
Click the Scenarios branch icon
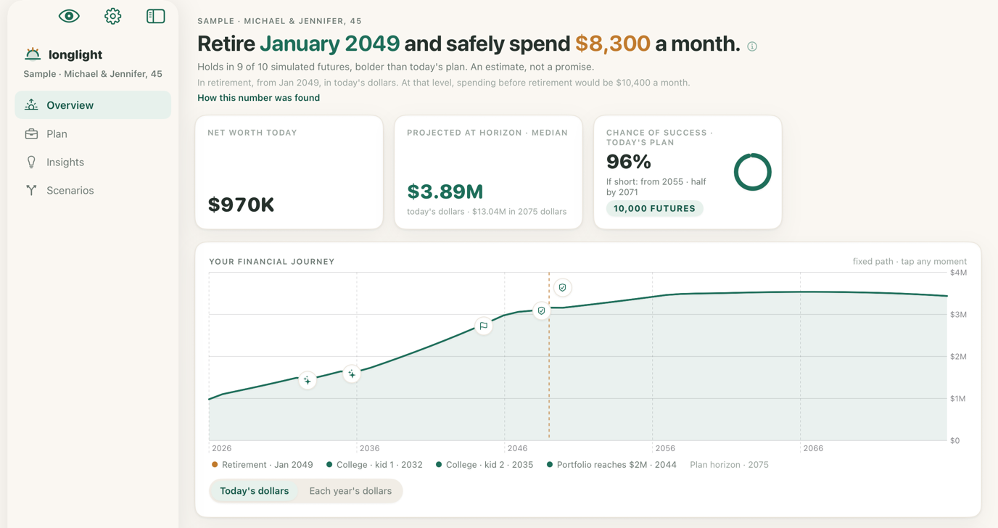pyautogui.click(x=31, y=190)
